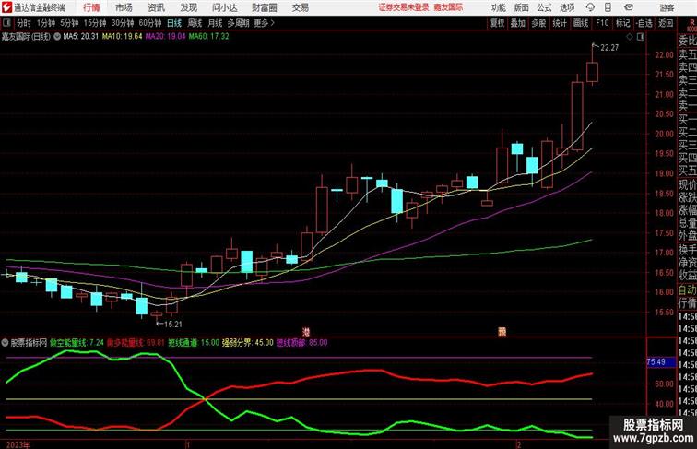Viewport: 697px width, 449px height.
Task: Click the 通达信 app logo icon
Action: tap(6, 7)
